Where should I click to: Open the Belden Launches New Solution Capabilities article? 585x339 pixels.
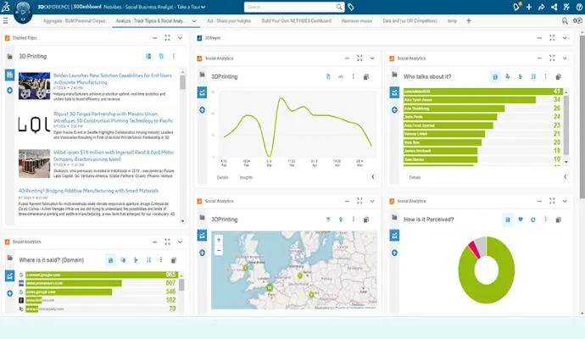pos(113,79)
